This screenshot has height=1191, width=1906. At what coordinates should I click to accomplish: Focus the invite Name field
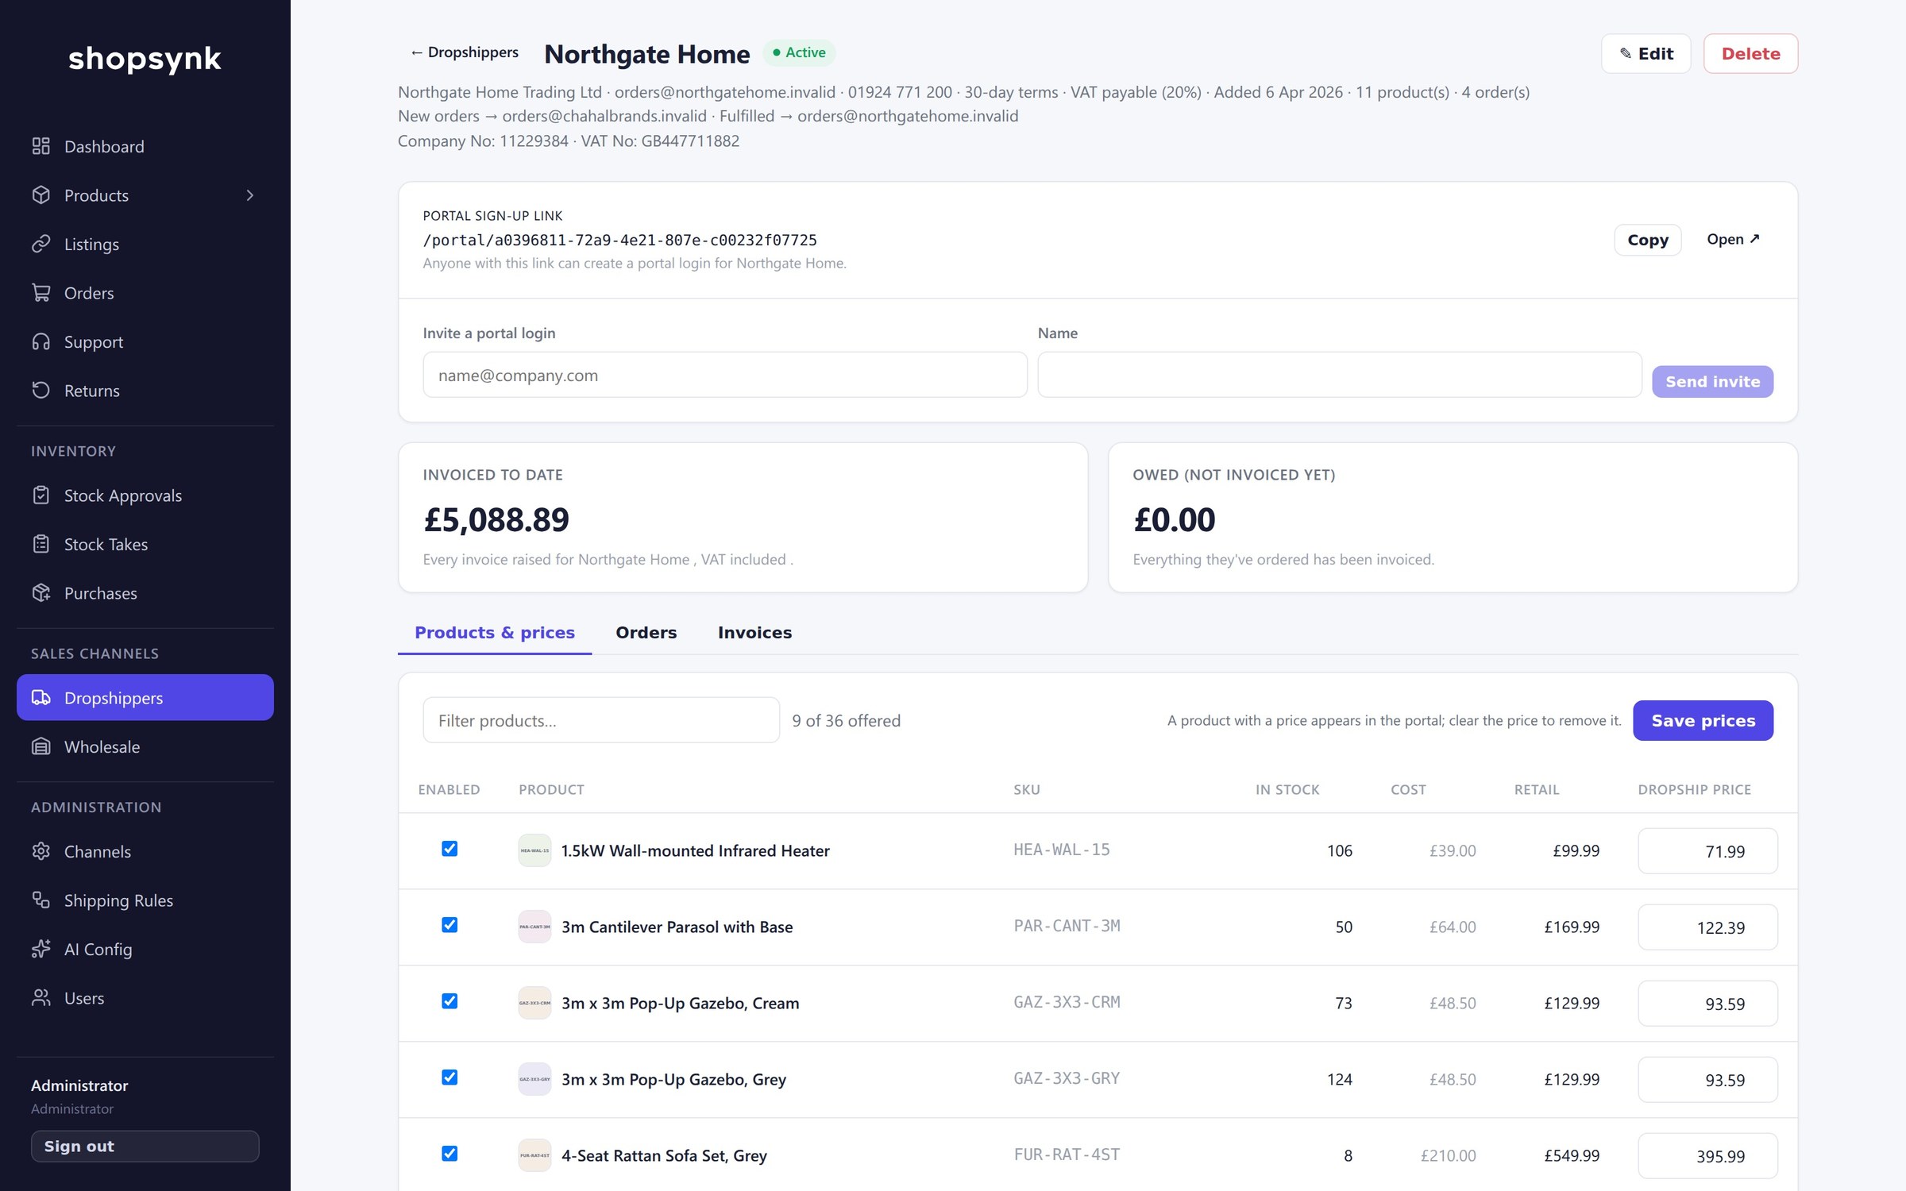click(1339, 375)
